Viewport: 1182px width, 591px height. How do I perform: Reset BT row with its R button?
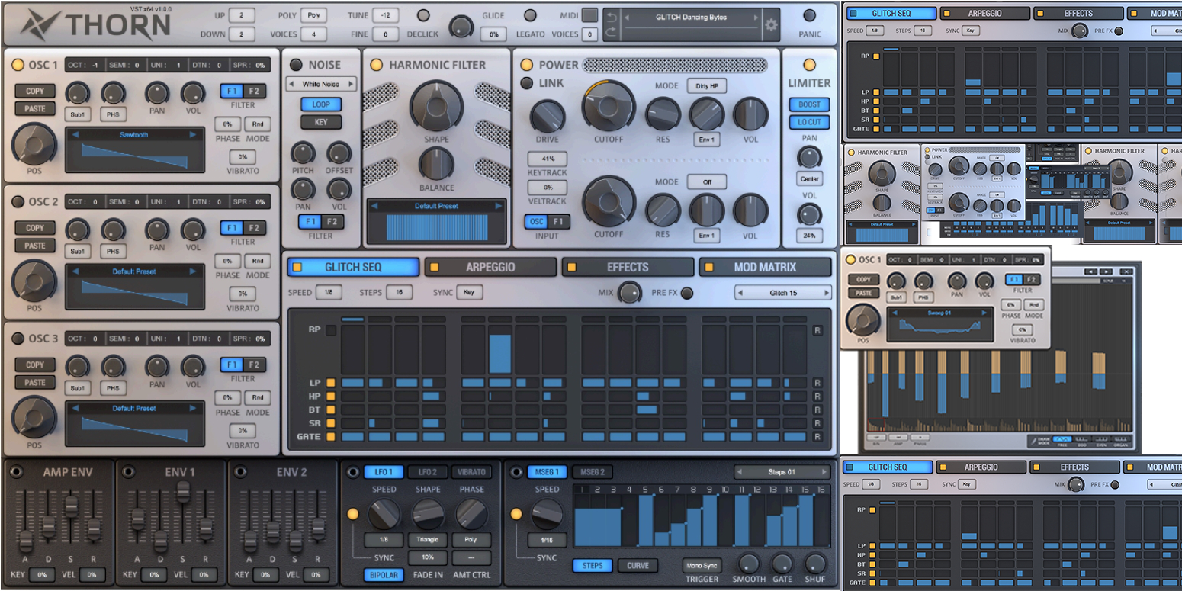[817, 410]
